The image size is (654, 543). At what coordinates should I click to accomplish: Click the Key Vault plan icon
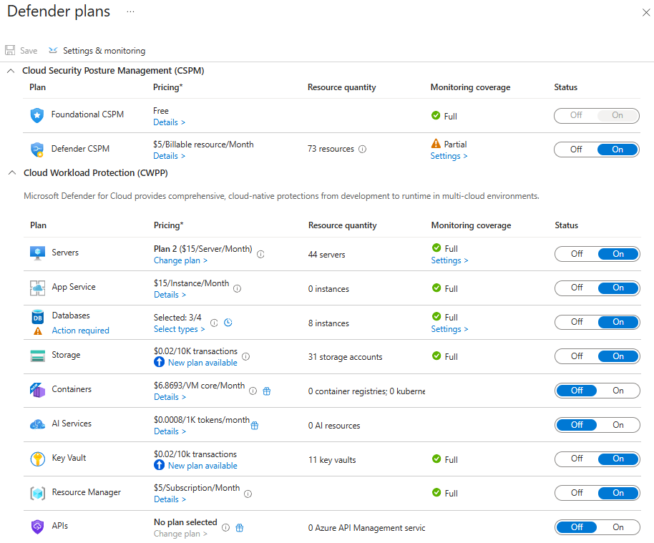pyautogui.click(x=37, y=459)
